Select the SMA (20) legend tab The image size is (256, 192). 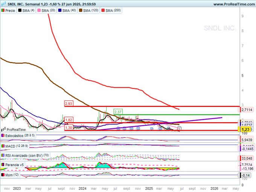coord(46,11)
